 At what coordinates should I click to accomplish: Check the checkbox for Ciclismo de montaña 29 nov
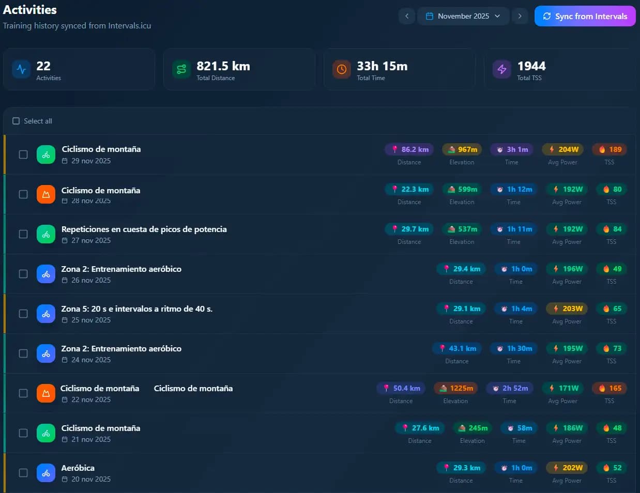pyautogui.click(x=23, y=154)
